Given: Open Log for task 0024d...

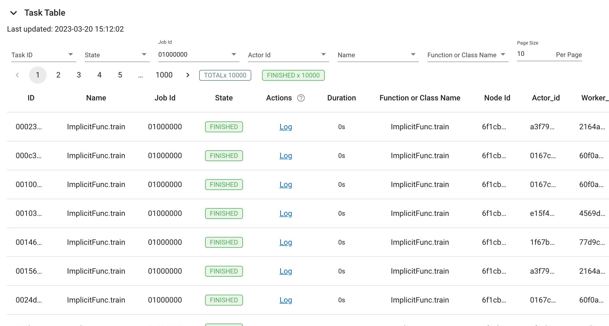Looking at the screenshot, I should click(286, 300).
